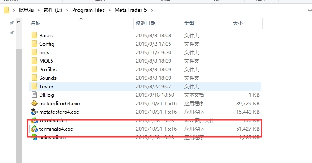The height and width of the screenshot is (163, 312).
Task: Click the folder icon in address bar
Action: pyautogui.click(x=7, y=10)
